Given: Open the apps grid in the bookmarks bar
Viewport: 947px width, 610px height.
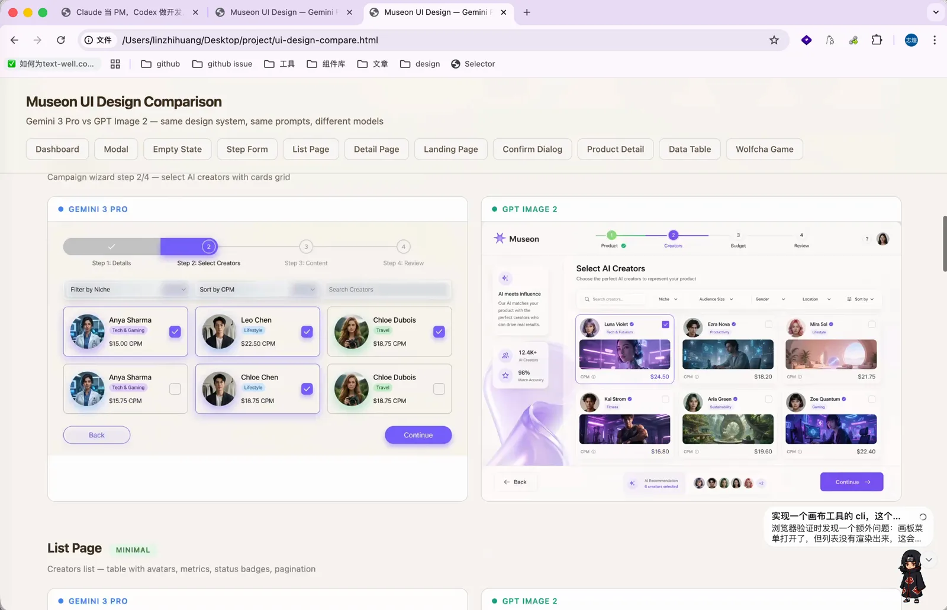Looking at the screenshot, I should click(x=115, y=64).
